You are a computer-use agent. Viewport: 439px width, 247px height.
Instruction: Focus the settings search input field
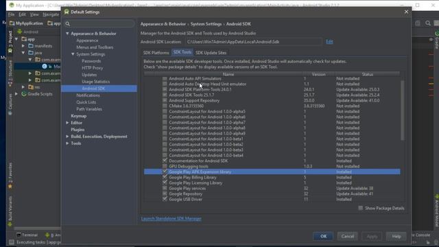click(99, 24)
